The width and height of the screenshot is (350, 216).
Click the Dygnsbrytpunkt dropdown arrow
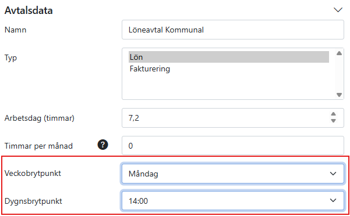[333, 200]
